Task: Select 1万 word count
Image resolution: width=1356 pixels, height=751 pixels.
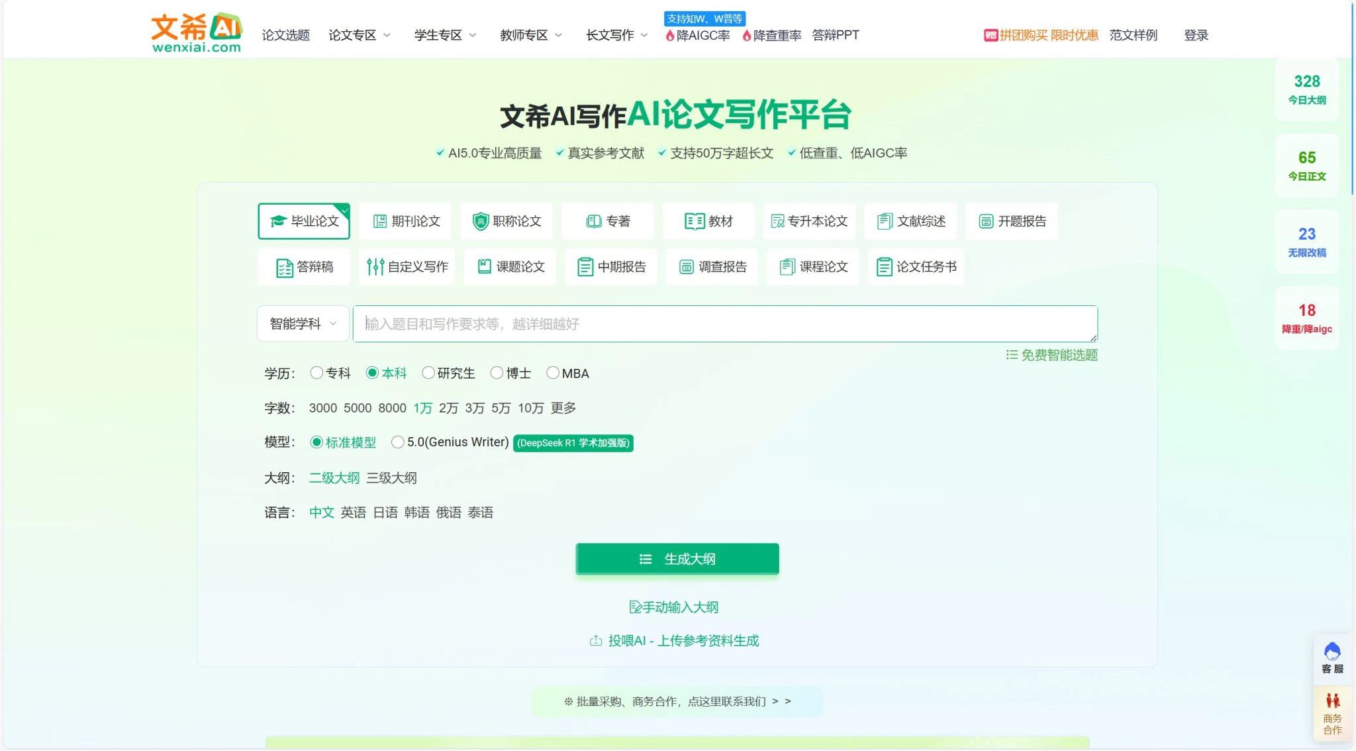Action: coord(423,408)
